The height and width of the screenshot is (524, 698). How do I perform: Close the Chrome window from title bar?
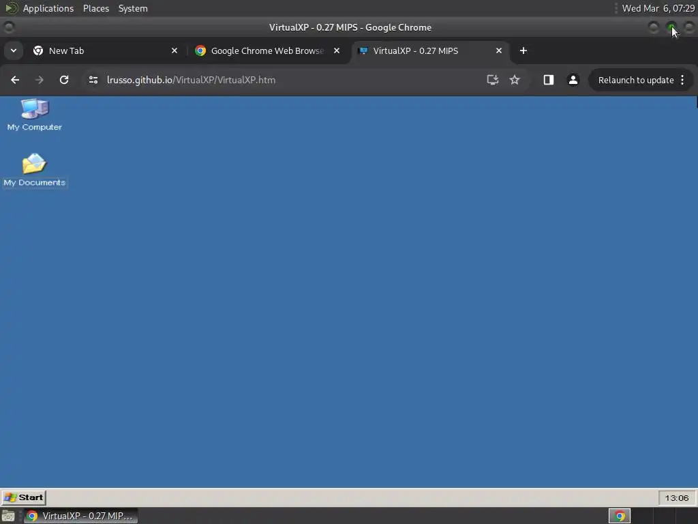pyautogui.click(x=688, y=27)
